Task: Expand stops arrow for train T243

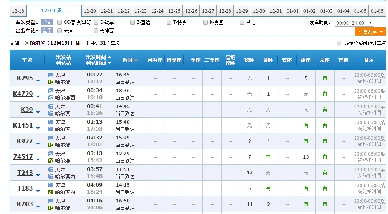Action: (38, 176)
